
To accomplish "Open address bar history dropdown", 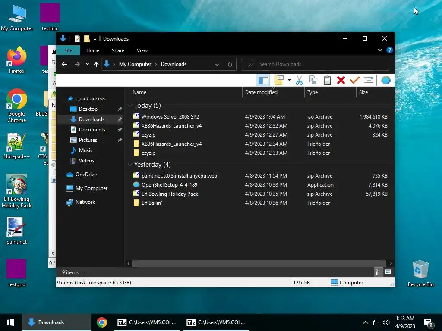I will (217, 65).
